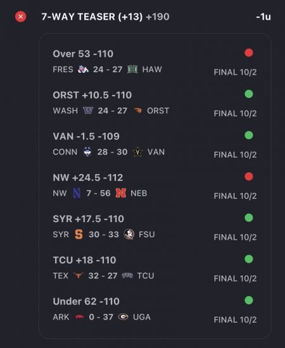Click the Washington purple W logo
The height and width of the screenshot is (348, 285).
[88, 111]
